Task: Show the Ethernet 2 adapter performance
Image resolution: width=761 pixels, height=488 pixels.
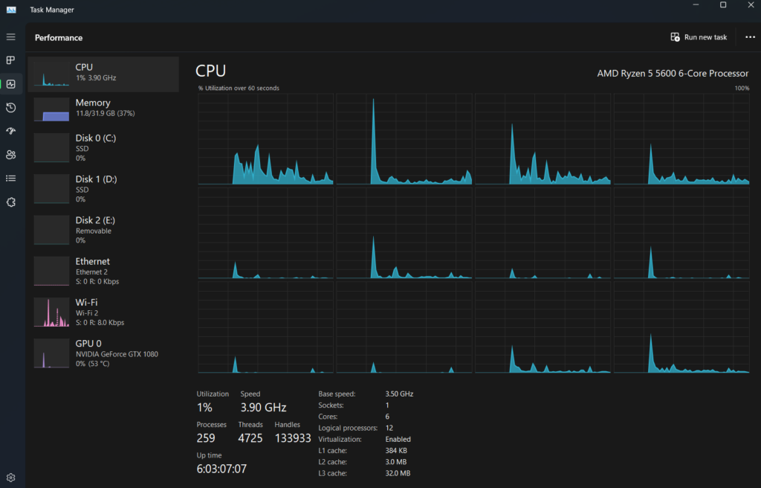Action: coord(103,271)
